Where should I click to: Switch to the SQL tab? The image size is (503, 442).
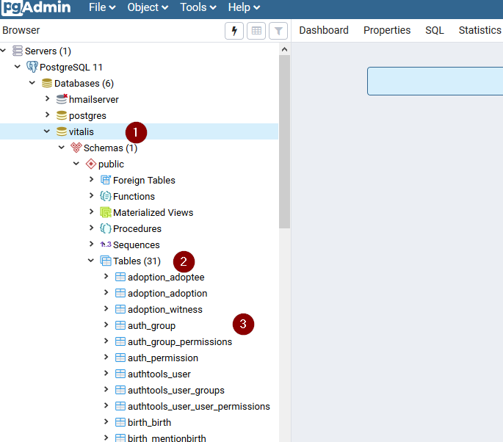[x=435, y=30]
